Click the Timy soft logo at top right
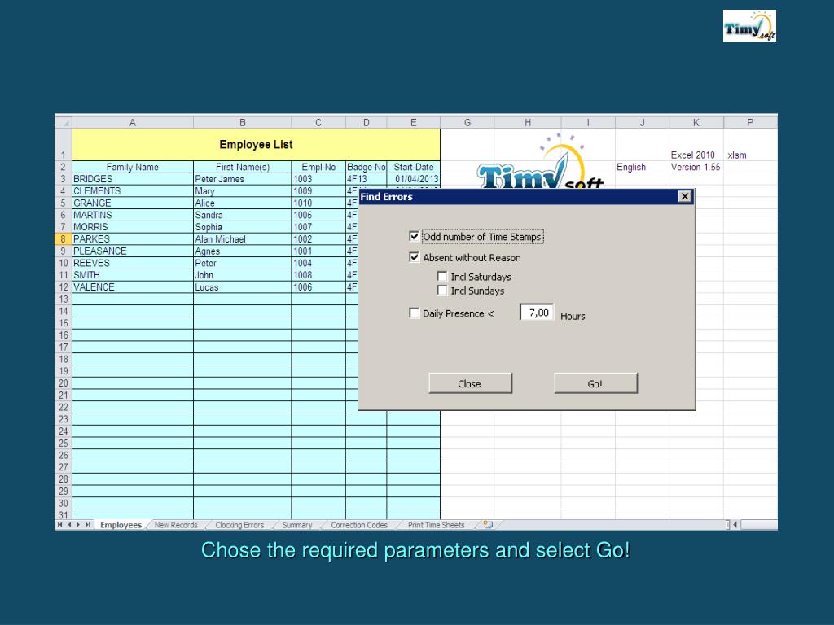The width and height of the screenshot is (834, 625). 749,26
